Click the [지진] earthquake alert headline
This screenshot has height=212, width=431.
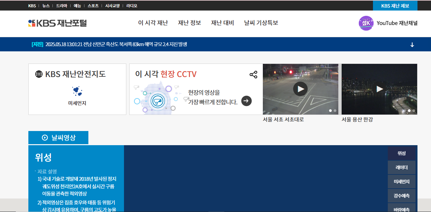click(109, 44)
